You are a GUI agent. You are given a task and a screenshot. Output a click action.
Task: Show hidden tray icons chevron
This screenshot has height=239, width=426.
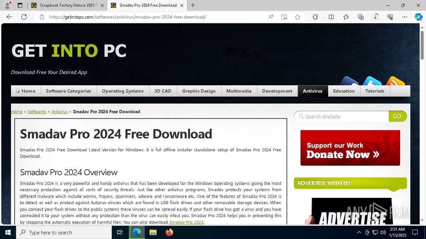coord(359,232)
